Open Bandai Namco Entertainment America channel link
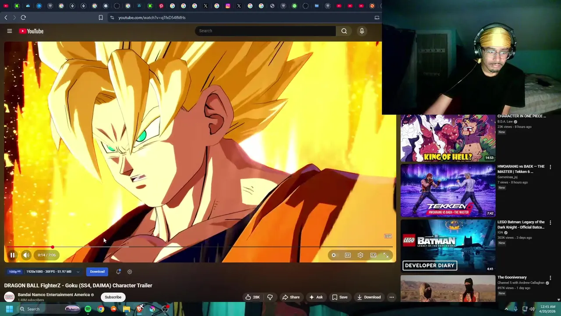Image resolution: width=561 pixels, height=316 pixels. pos(54,294)
